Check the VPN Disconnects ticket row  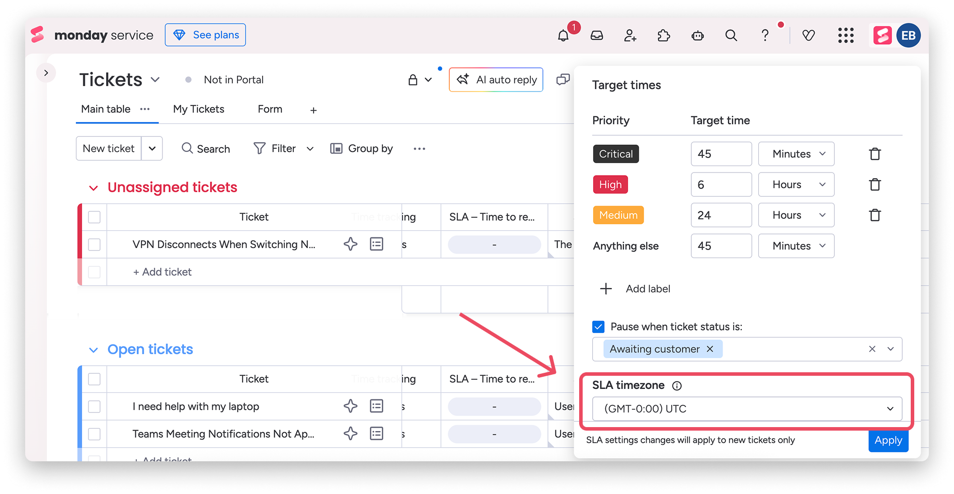(x=94, y=244)
